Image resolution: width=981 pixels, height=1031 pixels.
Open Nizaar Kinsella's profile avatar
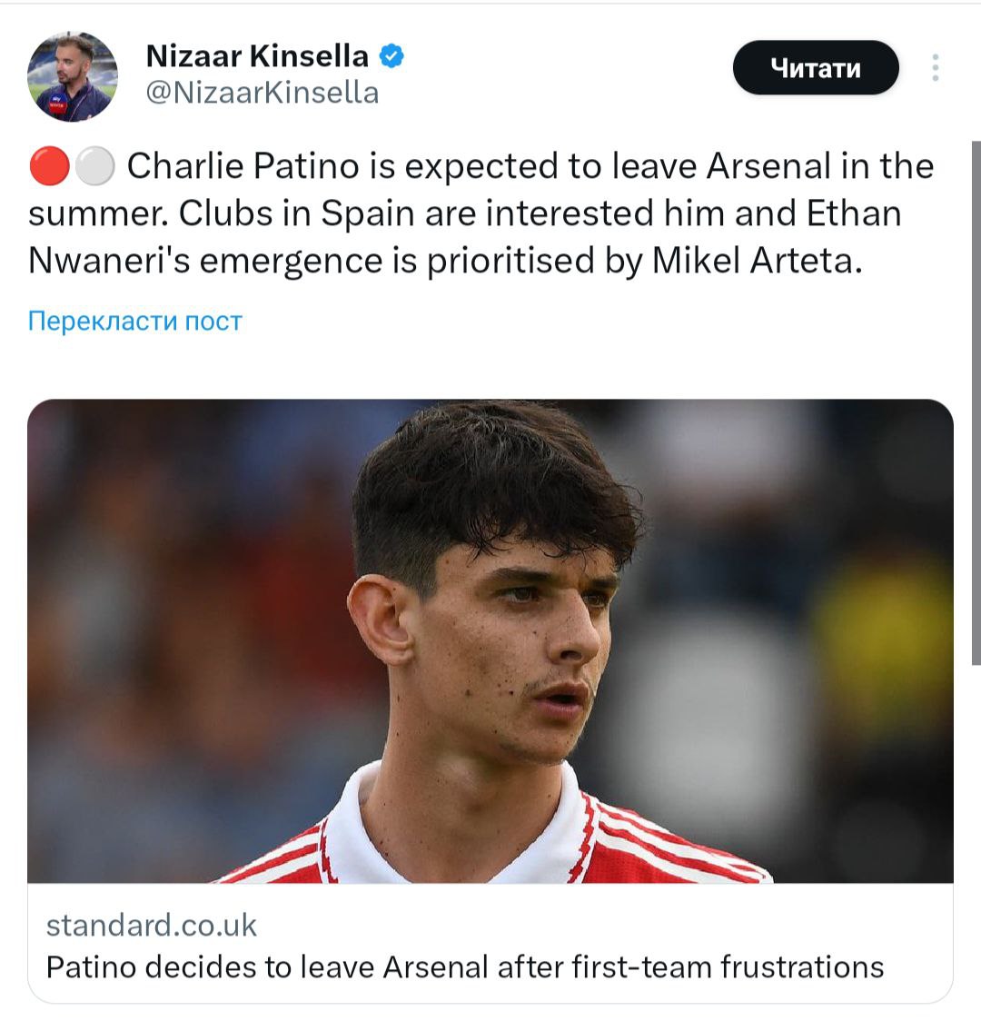coord(73,76)
